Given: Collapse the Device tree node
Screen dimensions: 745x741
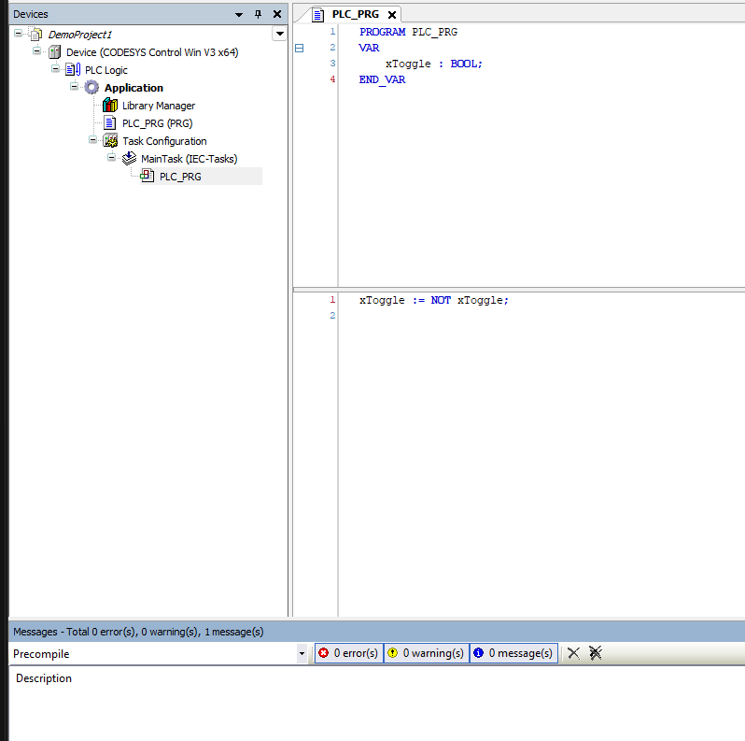Looking at the screenshot, I should coord(36,50).
